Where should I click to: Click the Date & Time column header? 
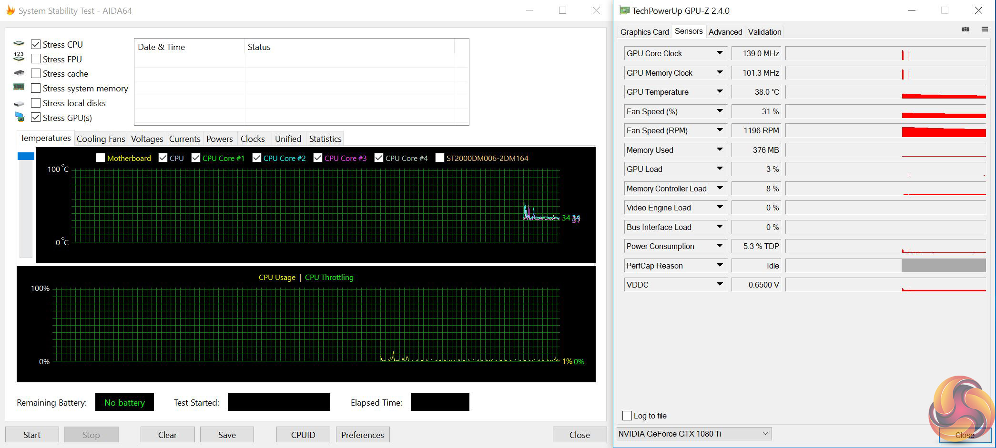[x=190, y=47]
